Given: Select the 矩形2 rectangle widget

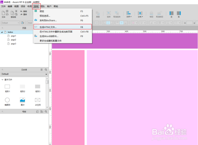Looking at the screenshot, I should (x=23, y=88).
